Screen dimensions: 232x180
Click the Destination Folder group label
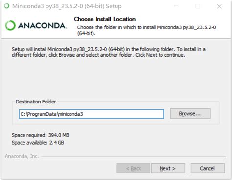36,102
